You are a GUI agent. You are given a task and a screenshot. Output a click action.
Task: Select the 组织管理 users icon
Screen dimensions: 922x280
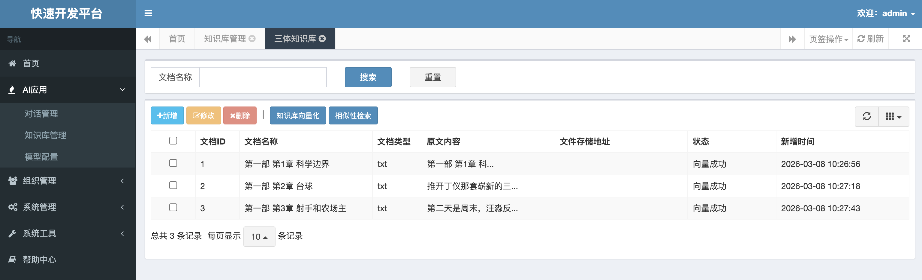coord(12,181)
